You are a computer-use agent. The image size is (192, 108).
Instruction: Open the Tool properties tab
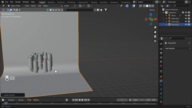click(161, 44)
